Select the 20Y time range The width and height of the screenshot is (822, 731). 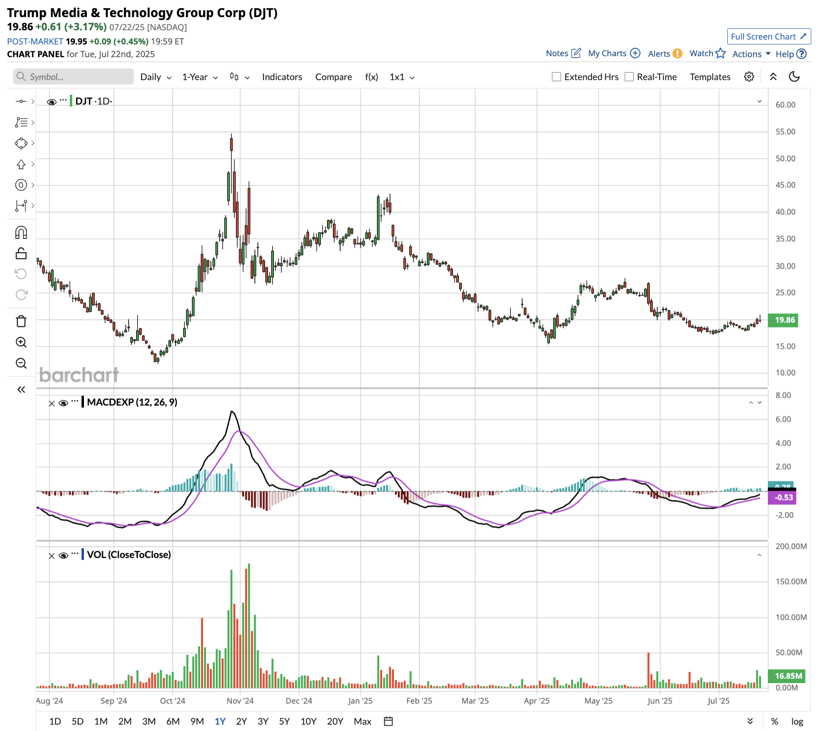[x=335, y=721]
